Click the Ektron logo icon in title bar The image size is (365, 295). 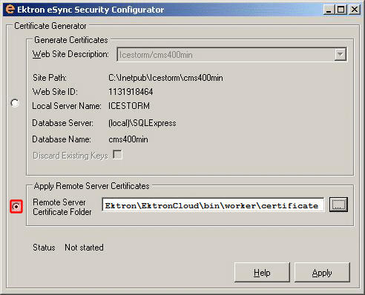click(x=10, y=9)
